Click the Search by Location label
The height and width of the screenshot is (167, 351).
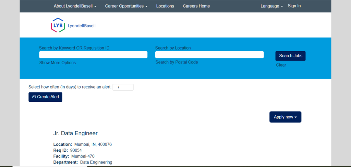click(173, 48)
